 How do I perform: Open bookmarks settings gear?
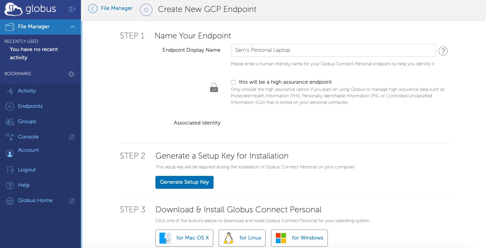(x=71, y=74)
